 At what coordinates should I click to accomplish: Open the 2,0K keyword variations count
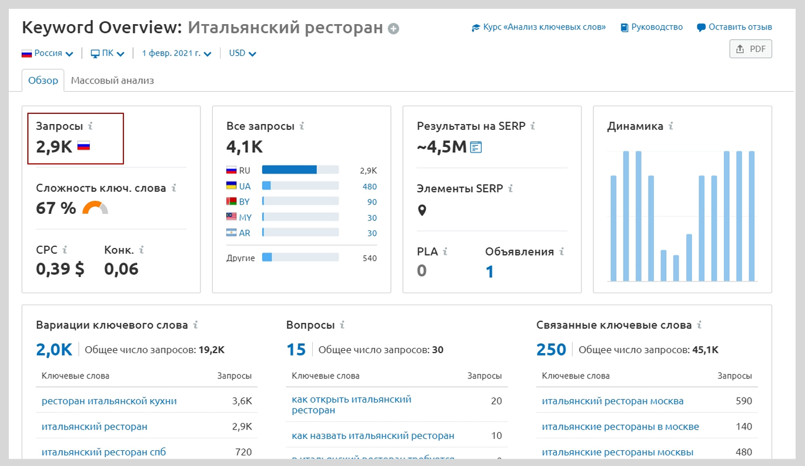point(54,350)
